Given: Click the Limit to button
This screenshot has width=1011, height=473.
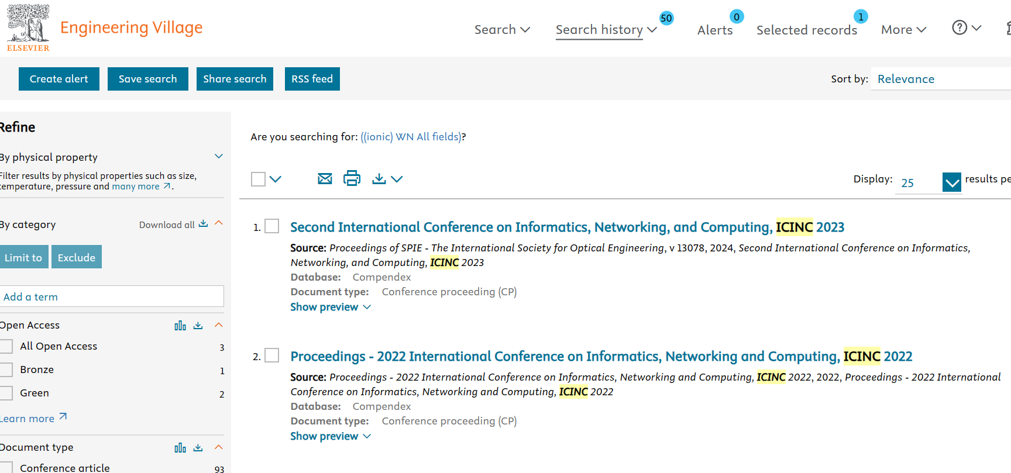Looking at the screenshot, I should 23,257.
